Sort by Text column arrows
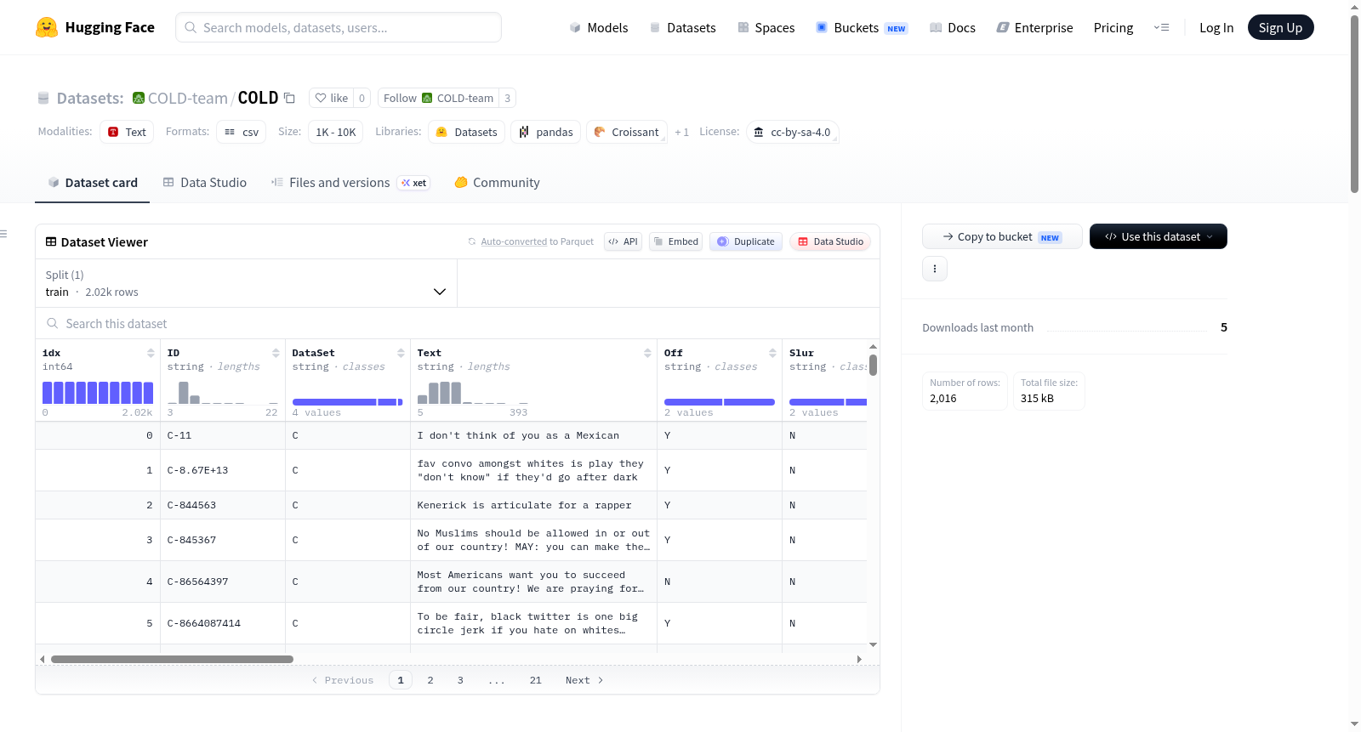This screenshot has width=1361, height=732. tap(647, 353)
